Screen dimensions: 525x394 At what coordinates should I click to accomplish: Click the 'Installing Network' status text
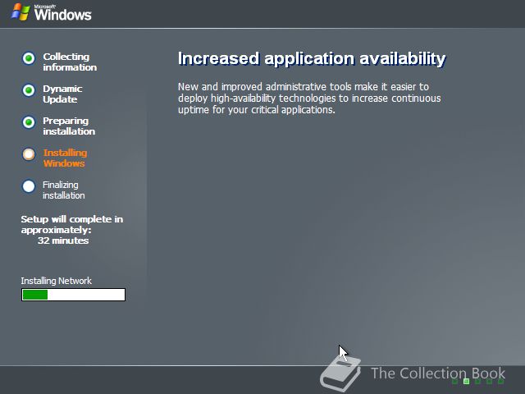point(56,281)
